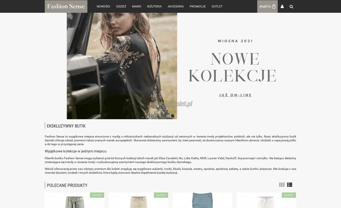This screenshot has height=208, width=341.
Task: Switch to list view layout icon
Action: [x=290, y=185]
